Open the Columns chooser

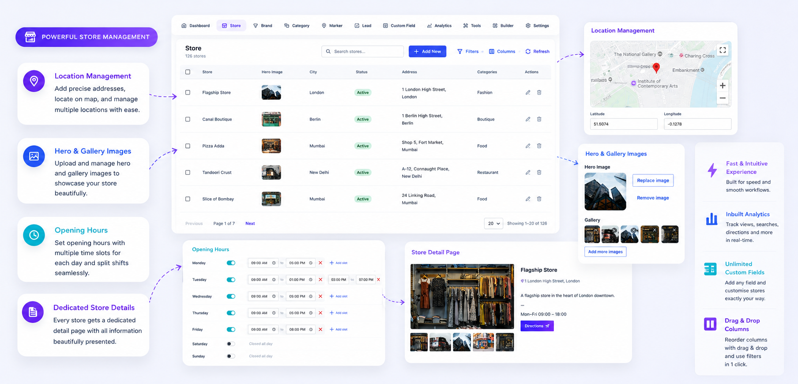[502, 52]
